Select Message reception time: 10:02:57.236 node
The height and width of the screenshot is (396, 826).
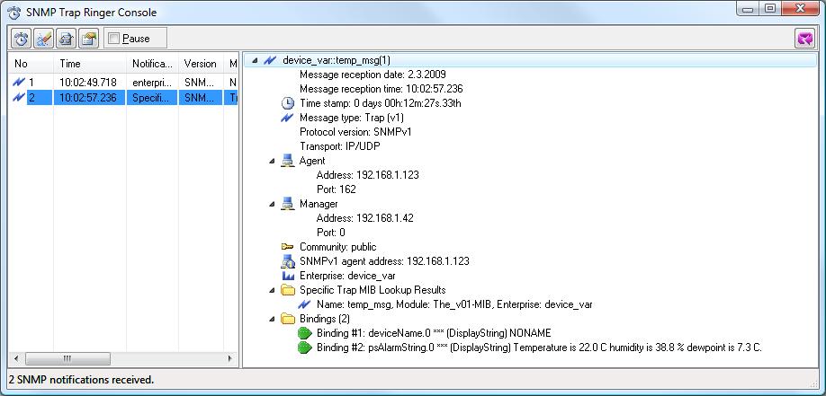click(x=381, y=89)
